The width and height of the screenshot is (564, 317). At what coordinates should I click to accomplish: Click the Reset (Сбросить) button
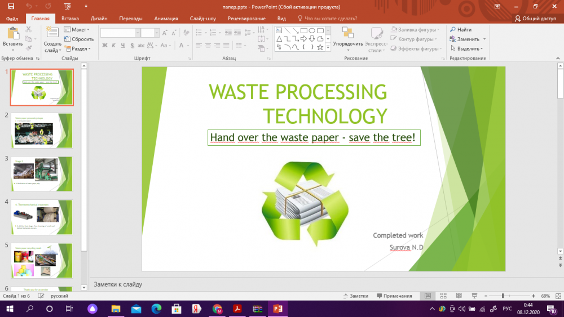79,39
